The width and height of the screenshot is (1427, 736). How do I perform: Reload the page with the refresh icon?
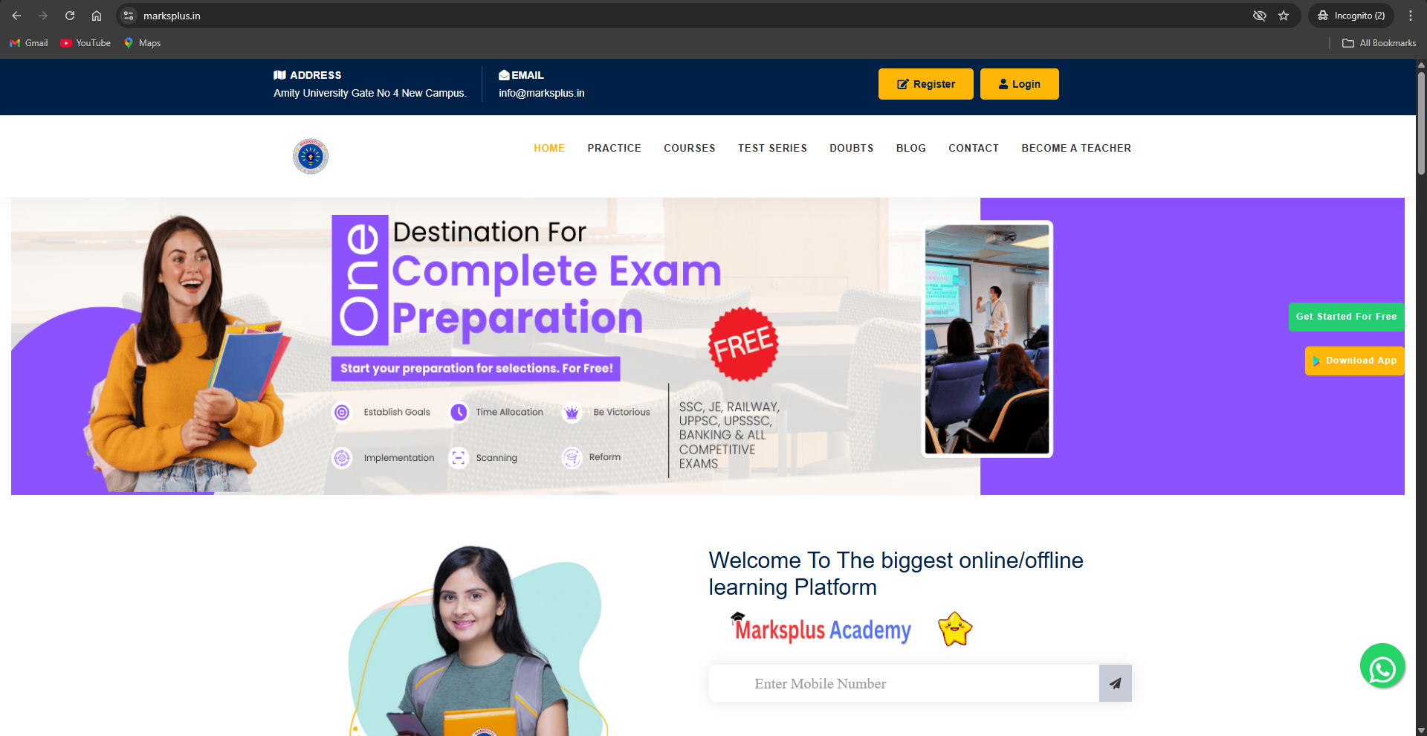(x=70, y=16)
